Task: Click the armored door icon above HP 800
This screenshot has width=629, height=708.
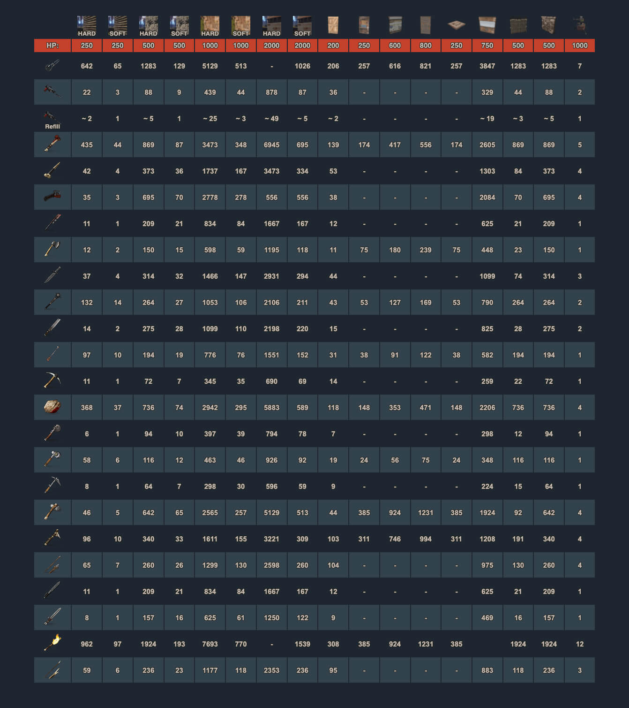Action: click(426, 25)
